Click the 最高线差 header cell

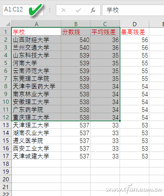[135, 32]
